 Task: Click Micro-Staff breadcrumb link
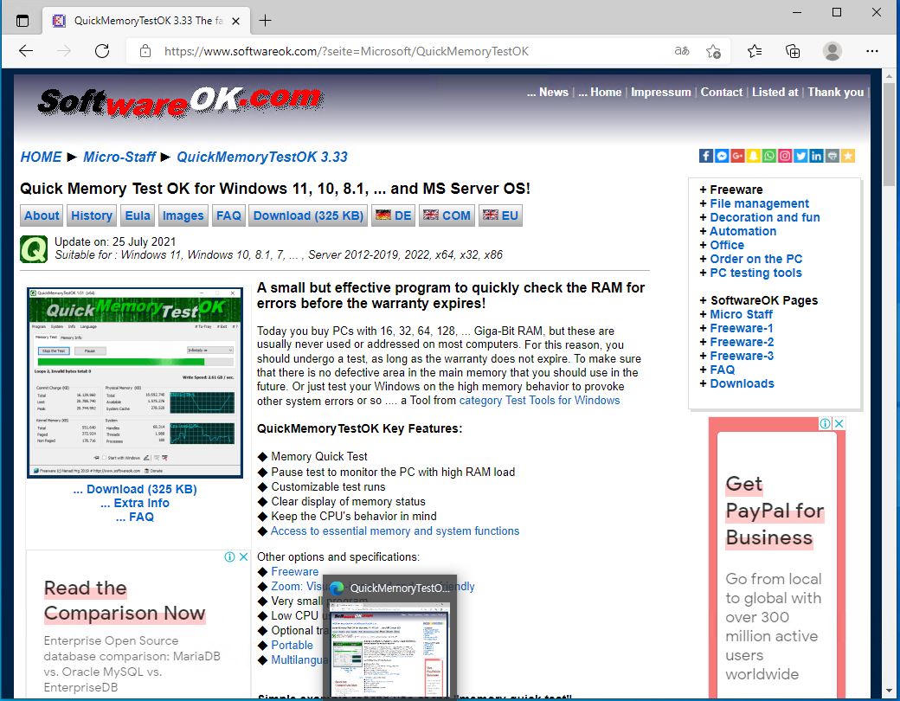[x=119, y=157]
